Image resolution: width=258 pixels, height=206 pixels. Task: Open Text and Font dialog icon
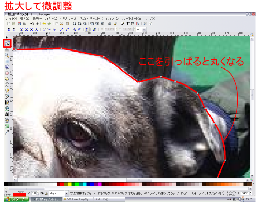point(127,24)
